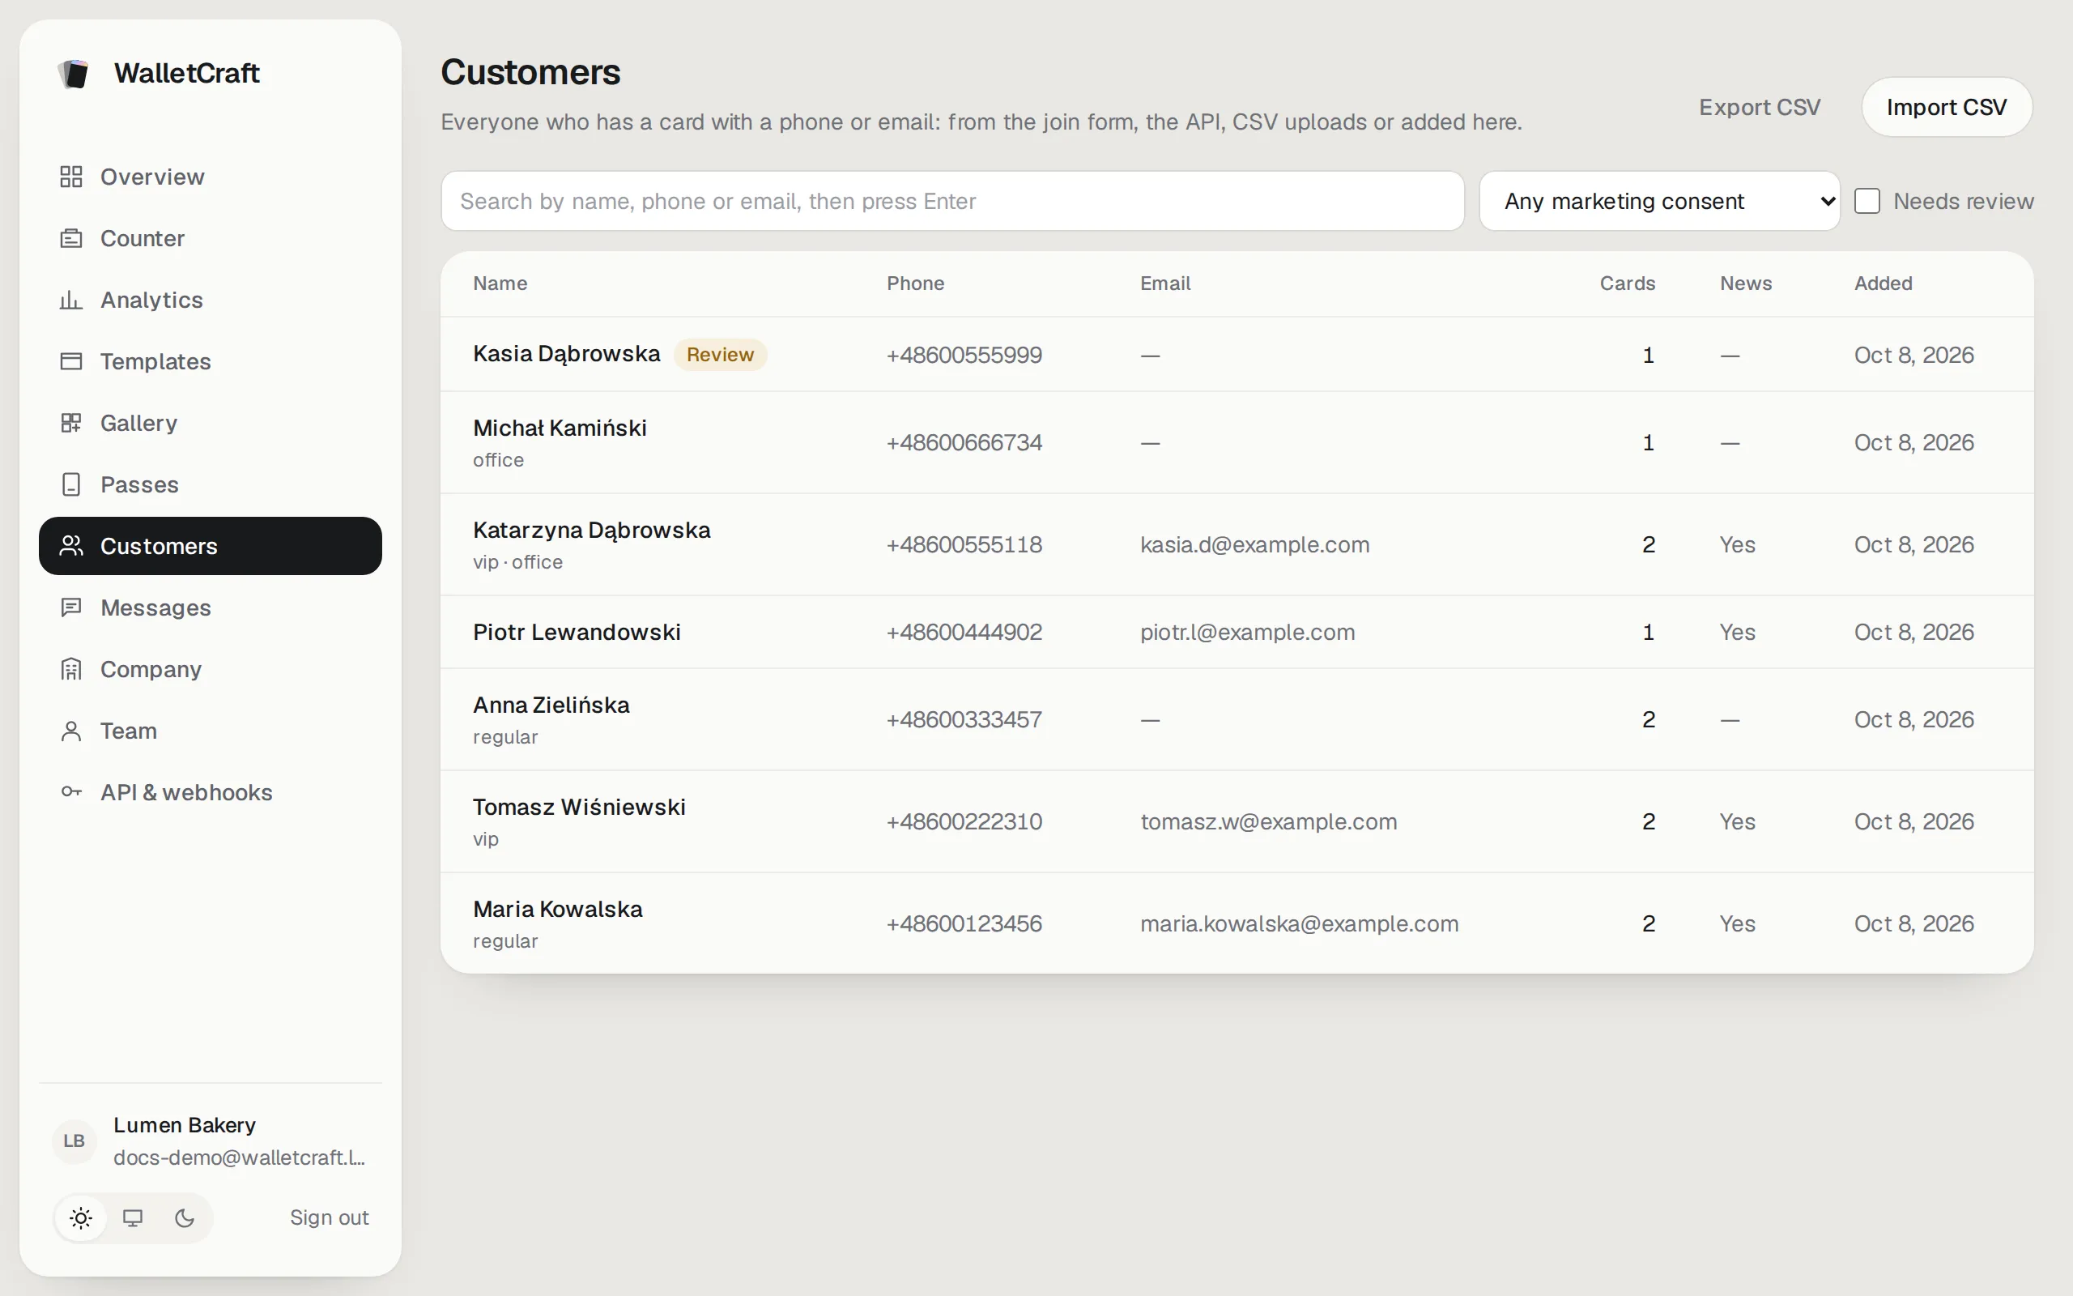Open the Team page

[210, 731]
